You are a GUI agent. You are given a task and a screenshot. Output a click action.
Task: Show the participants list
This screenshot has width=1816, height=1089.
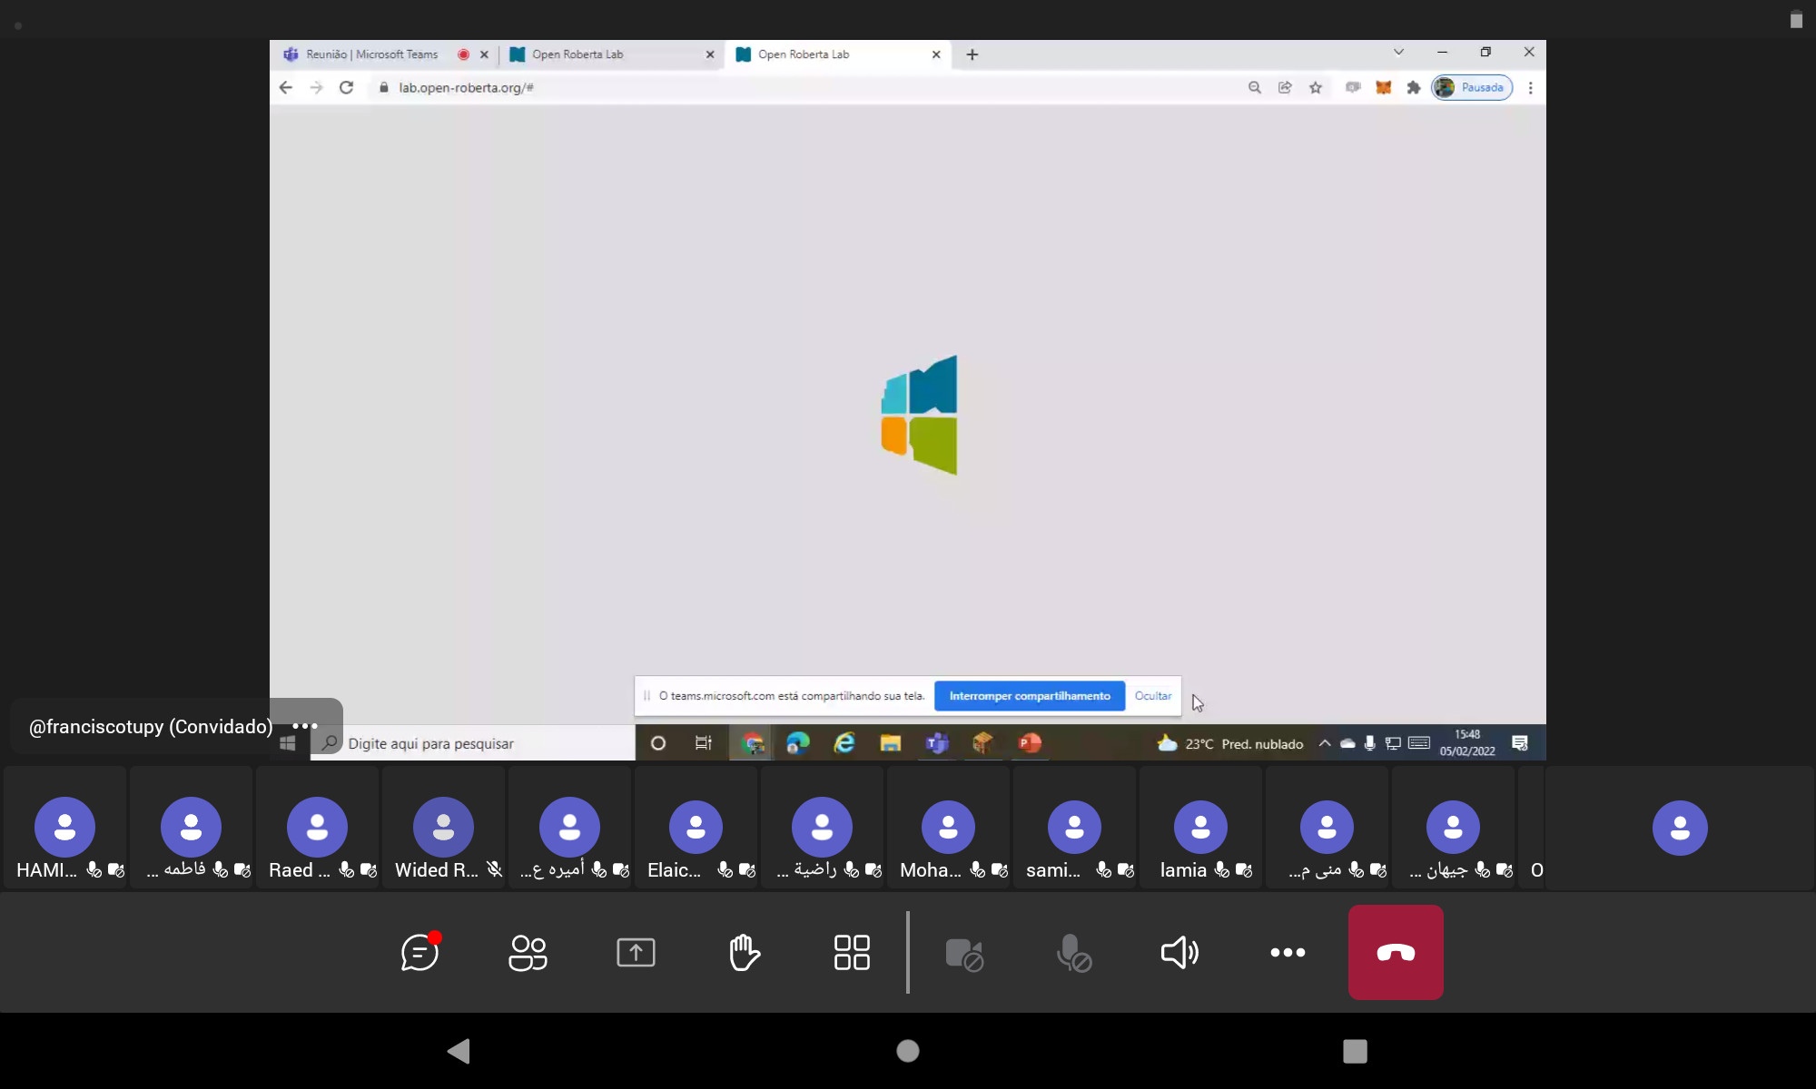[528, 952]
